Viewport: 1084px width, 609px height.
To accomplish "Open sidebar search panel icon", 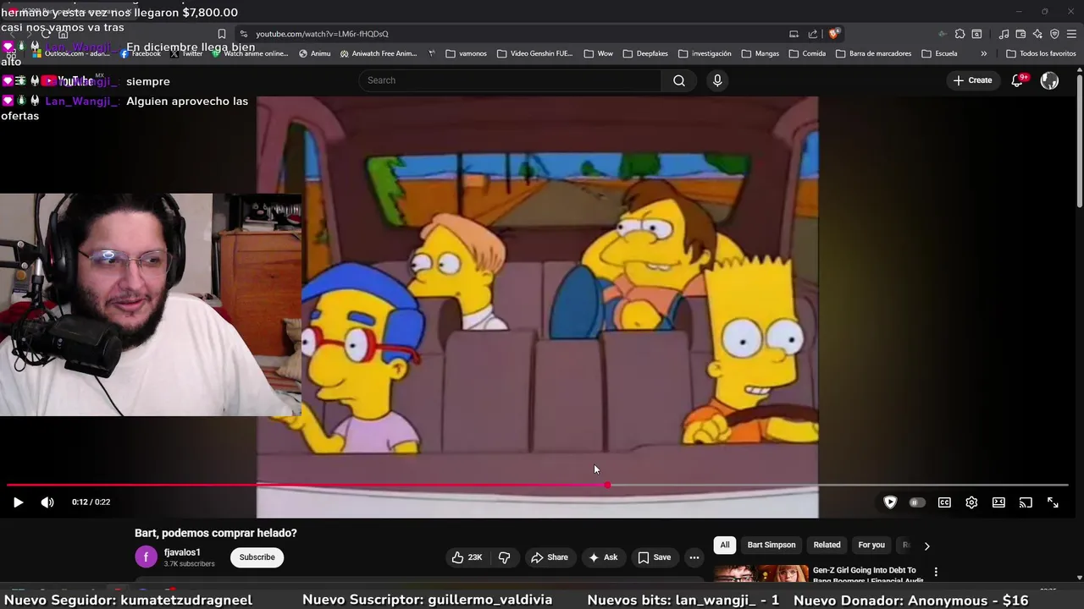I will coord(976,34).
